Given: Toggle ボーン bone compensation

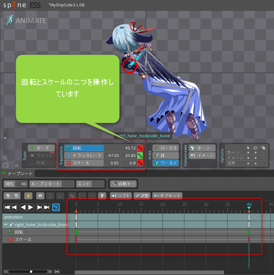Looking at the screenshot, I should pyautogui.click(x=202, y=148).
